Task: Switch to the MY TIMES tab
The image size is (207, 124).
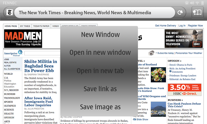Action: pos(25,26)
